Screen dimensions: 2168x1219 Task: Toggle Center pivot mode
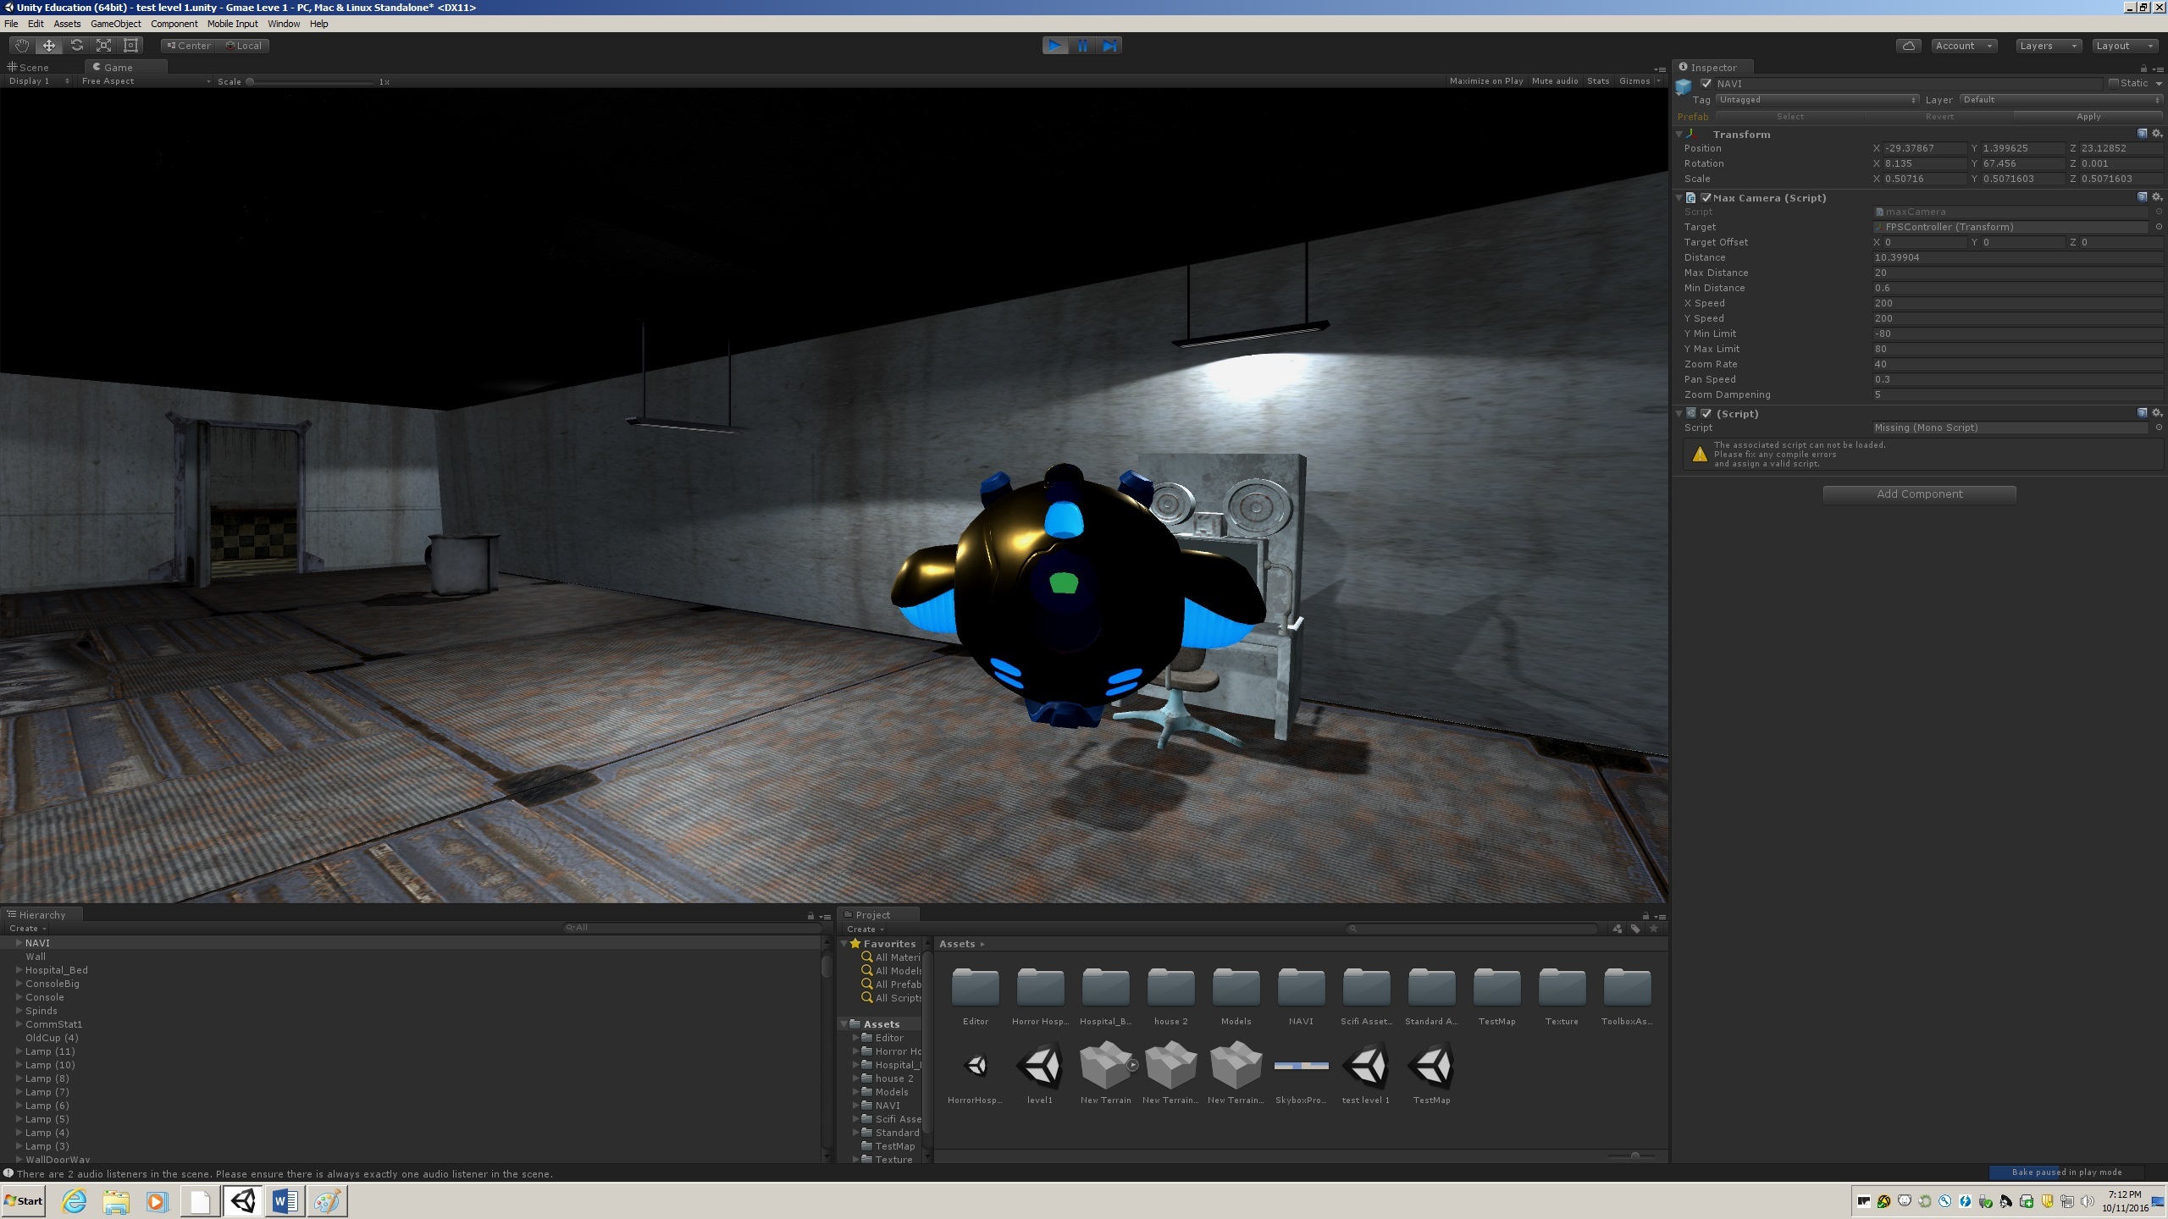[189, 46]
